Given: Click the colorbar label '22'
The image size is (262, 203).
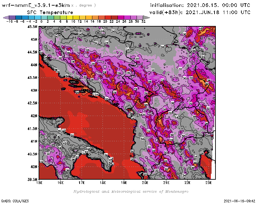Looking at the screenshot, I should point(111,21).
